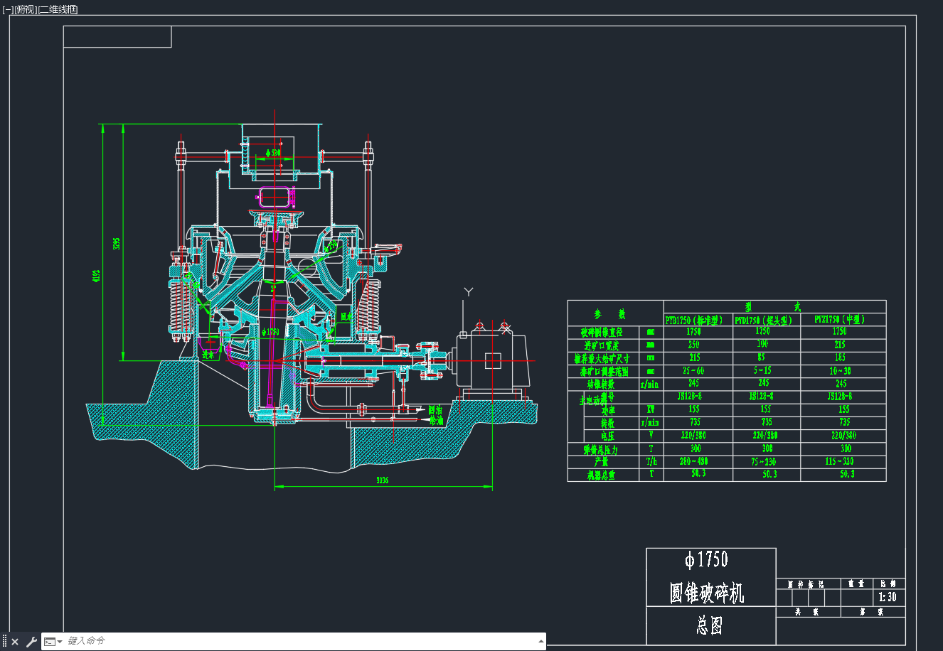The height and width of the screenshot is (651, 943).
Task: Select the 圆锥破碎机 title text
Action: [x=707, y=593]
